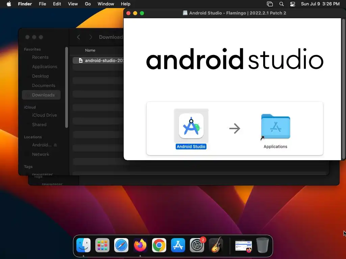
Task: Open Trash in the dock
Action: (262, 245)
